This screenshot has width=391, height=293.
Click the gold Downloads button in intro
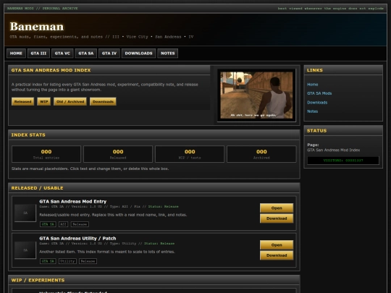coord(103,102)
